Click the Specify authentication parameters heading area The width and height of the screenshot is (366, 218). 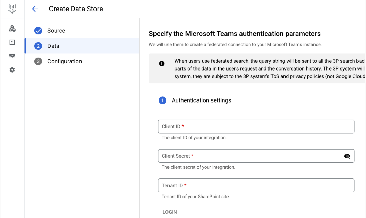(x=234, y=33)
